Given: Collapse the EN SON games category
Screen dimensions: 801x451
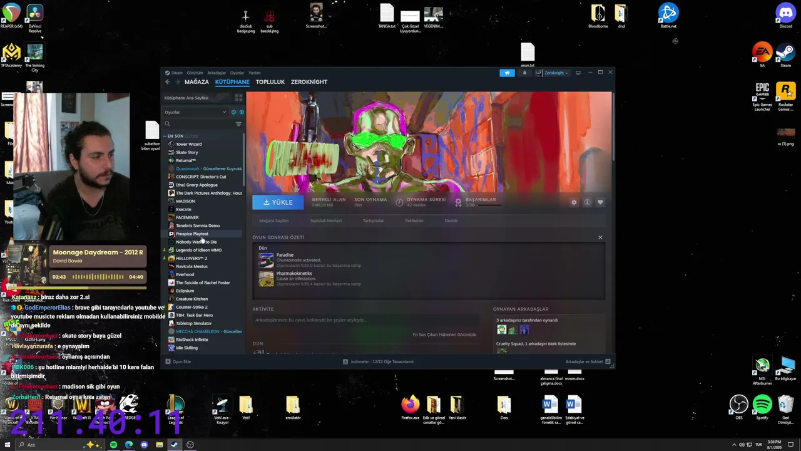Looking at the screenshot, I should 166,136.
